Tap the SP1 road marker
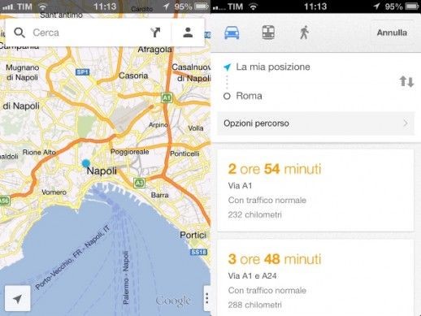421x316 pixels. coord(82,72)
